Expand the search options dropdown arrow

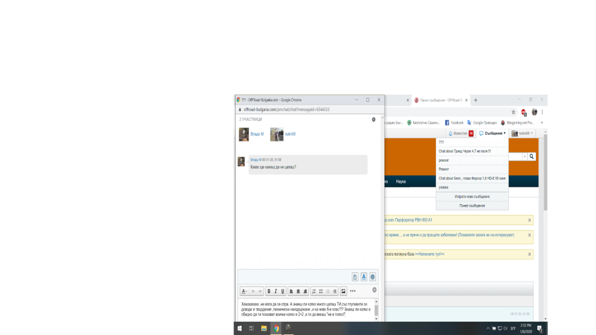[524, 156]
